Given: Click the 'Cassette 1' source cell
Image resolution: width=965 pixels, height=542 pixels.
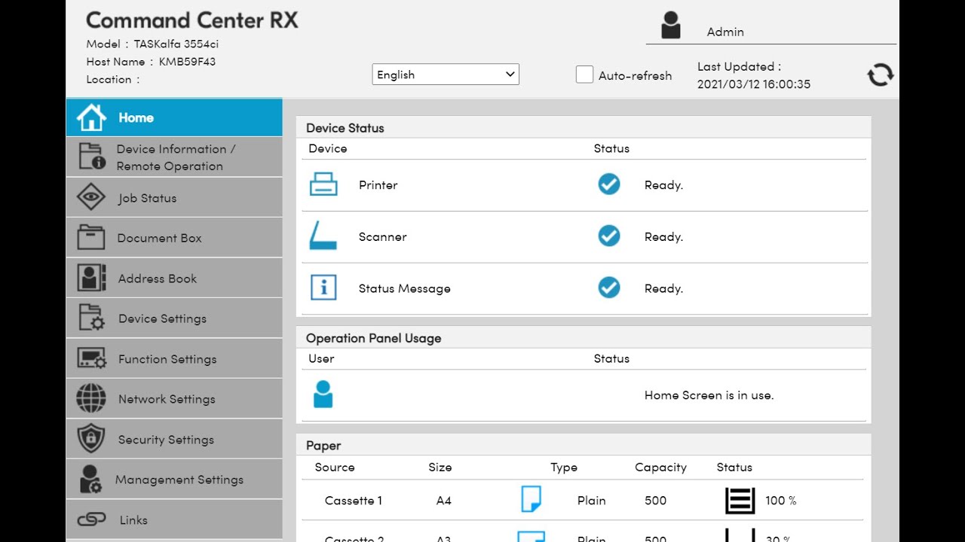Looking at the screenshot, I should (x=354, y=501).
